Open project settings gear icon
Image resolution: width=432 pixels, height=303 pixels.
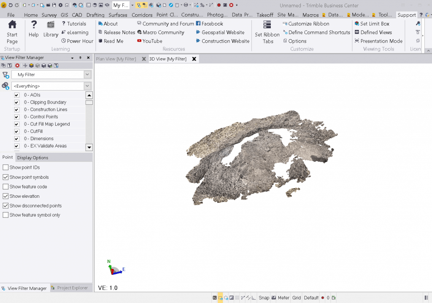click(x=60, y=5)
